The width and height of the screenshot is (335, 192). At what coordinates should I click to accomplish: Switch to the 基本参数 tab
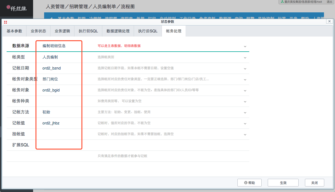(14, 31)
